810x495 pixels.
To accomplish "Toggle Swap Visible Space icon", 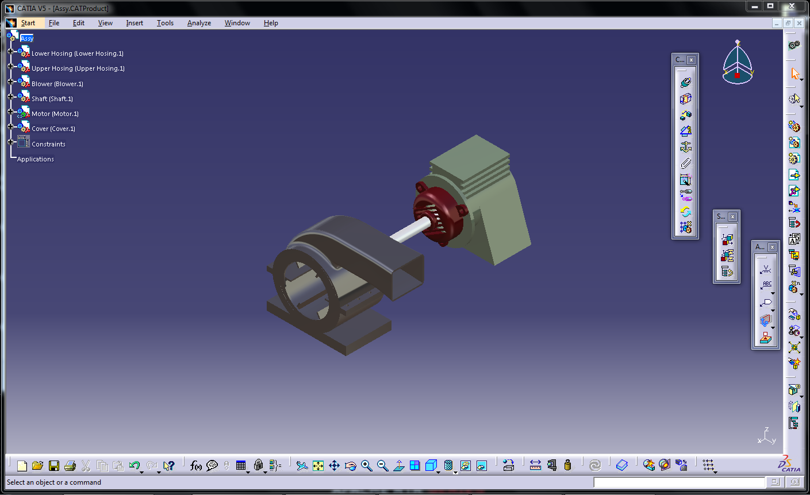I will pyautogui.click(x=482, y=466).
